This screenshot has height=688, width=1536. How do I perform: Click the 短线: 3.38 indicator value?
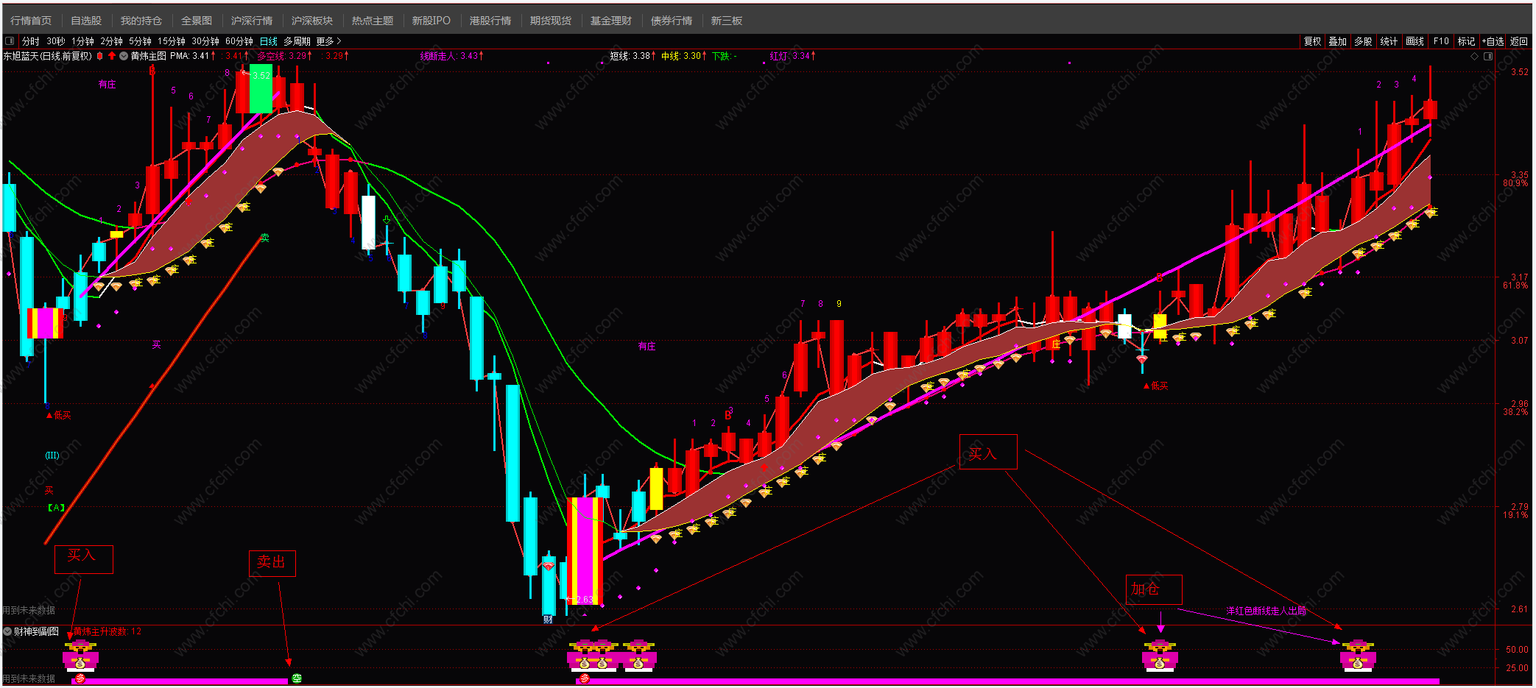[633, 56]
